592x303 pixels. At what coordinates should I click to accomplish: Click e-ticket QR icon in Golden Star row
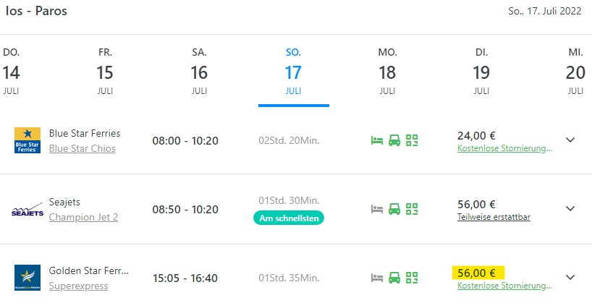[412, 278]
